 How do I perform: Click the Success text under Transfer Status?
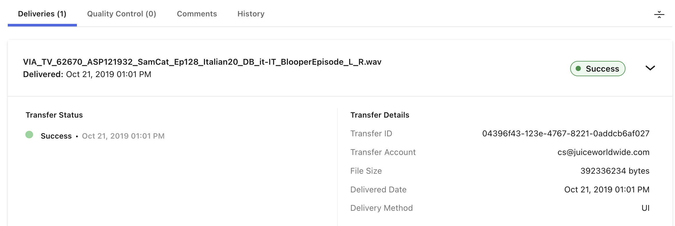click(56, 136)
